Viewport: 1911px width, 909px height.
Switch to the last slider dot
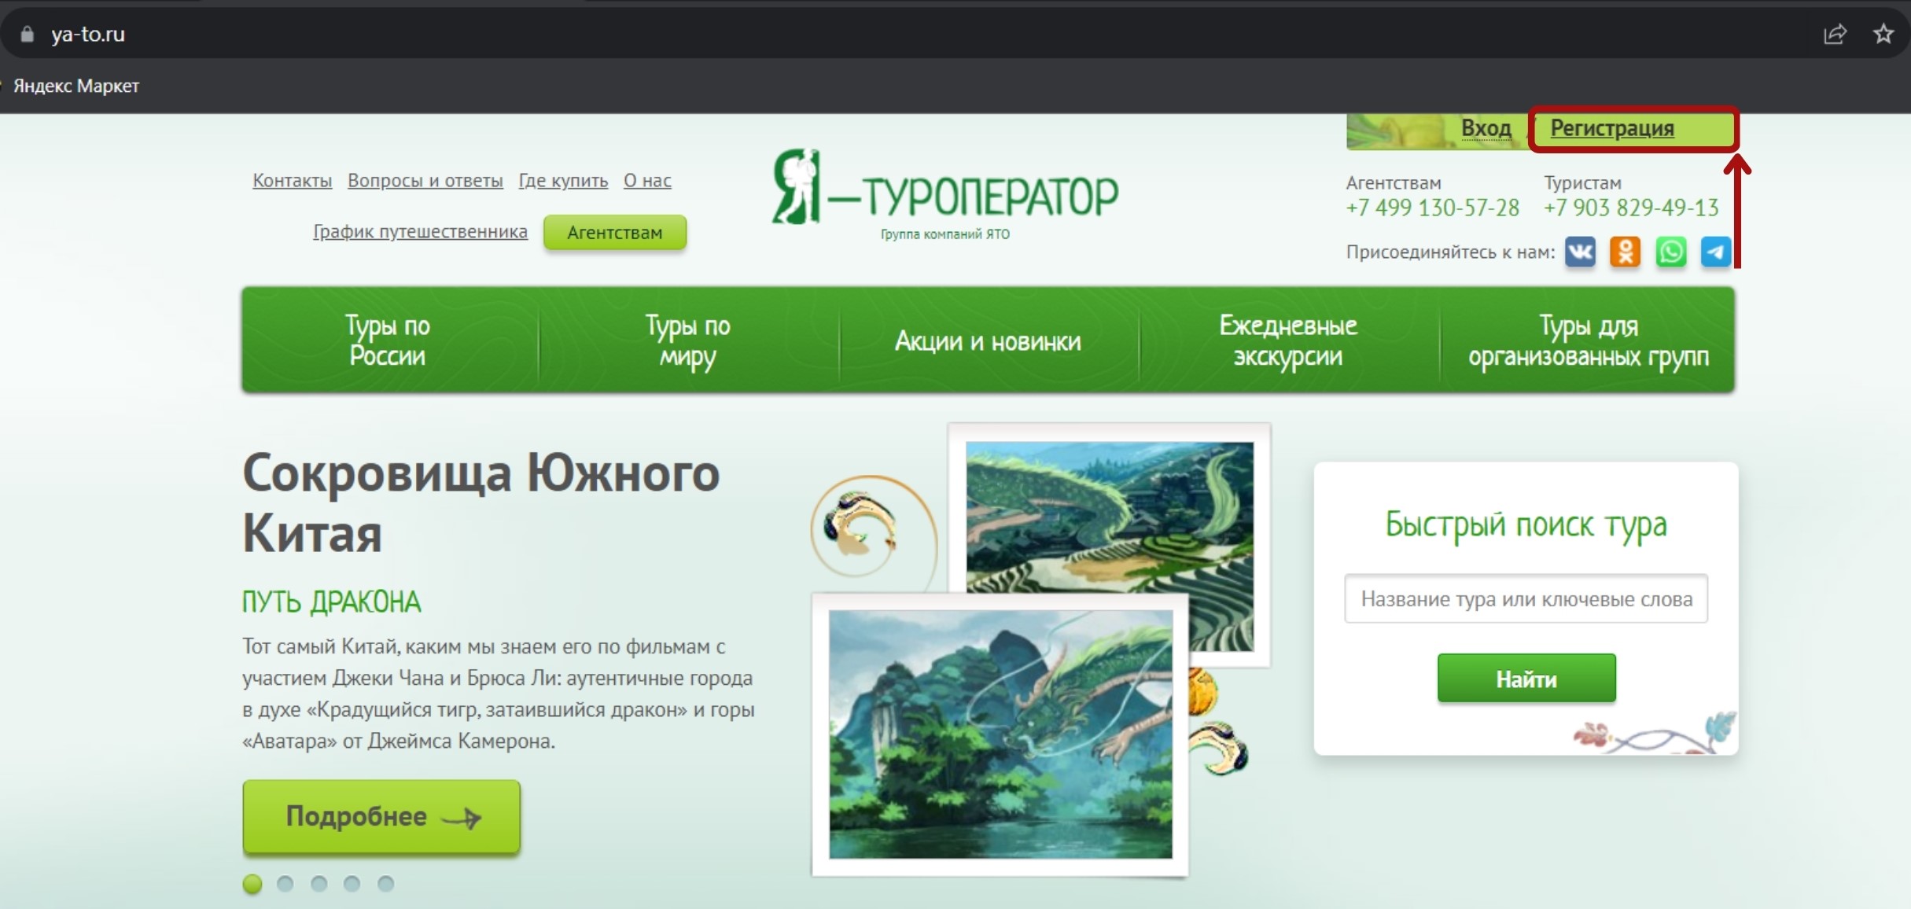[385, 884]
